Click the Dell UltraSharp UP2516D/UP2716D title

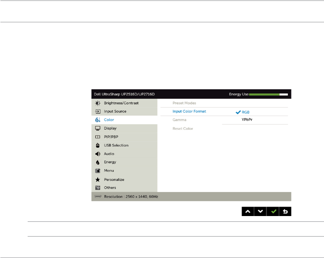coord(124,94)
